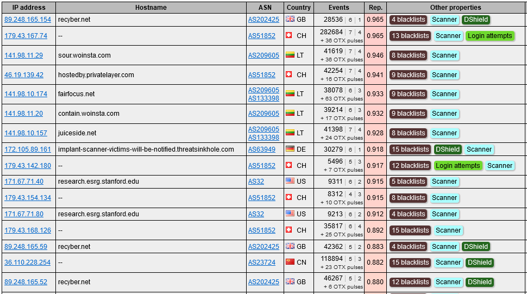Sort by IP address column header
The height and width of the screenshot is (294, 527).
29,8
